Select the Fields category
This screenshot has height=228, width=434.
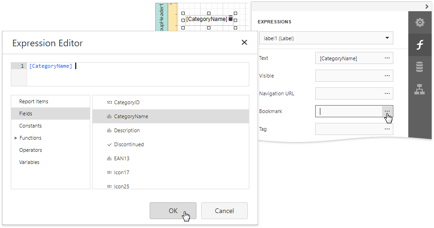26,114
